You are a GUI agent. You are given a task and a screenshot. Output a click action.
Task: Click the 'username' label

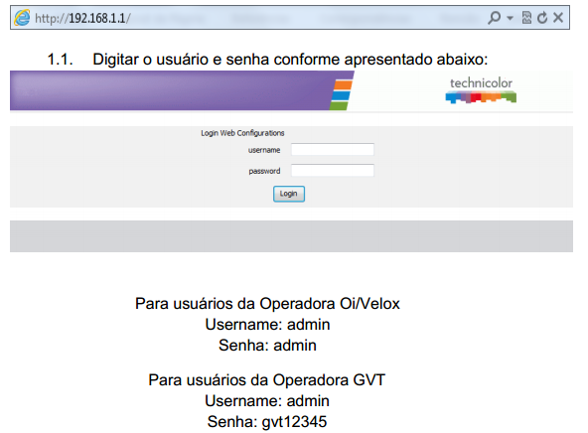point(264,150)
